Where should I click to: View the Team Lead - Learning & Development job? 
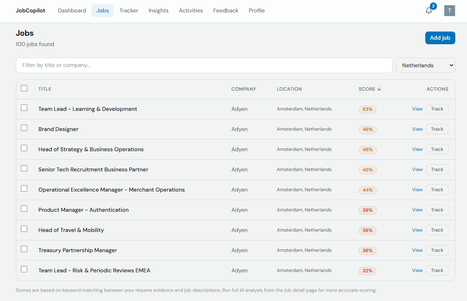(417, 109)
